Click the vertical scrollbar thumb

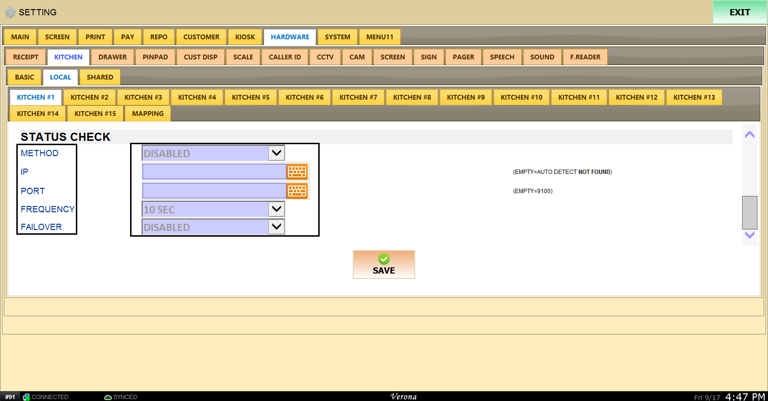click(x=749, y=212)
